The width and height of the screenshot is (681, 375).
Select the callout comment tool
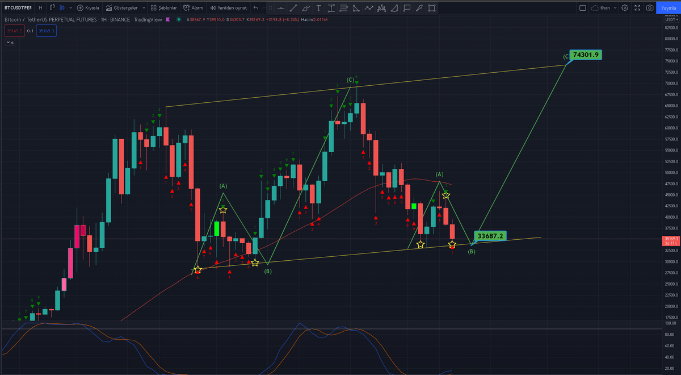[407, 8]
